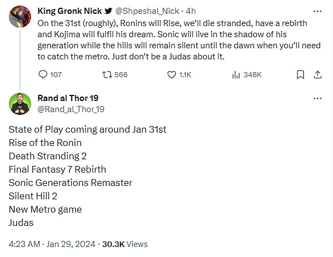Open more options on King Gronk Nick's tweet

317,11
